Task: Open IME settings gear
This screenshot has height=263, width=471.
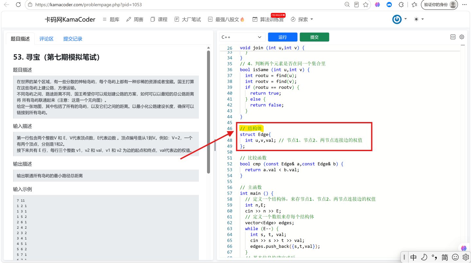Action: coord(466,257)
